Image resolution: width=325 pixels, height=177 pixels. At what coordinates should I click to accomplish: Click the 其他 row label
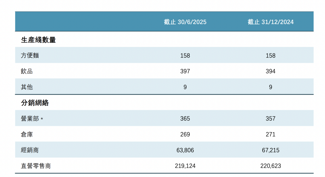pos(27,87)
